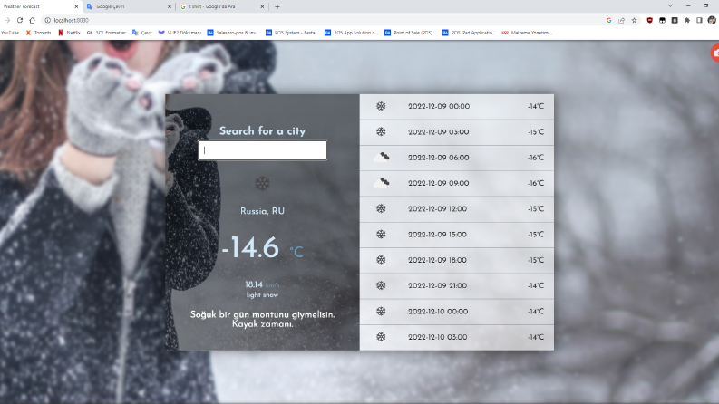Click the snow icon for 2022-12-10 00:00
Screen dimensions: 719x404
[x=381, y=312]
